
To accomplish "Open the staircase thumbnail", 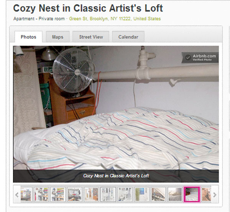I will pos(158,194).
